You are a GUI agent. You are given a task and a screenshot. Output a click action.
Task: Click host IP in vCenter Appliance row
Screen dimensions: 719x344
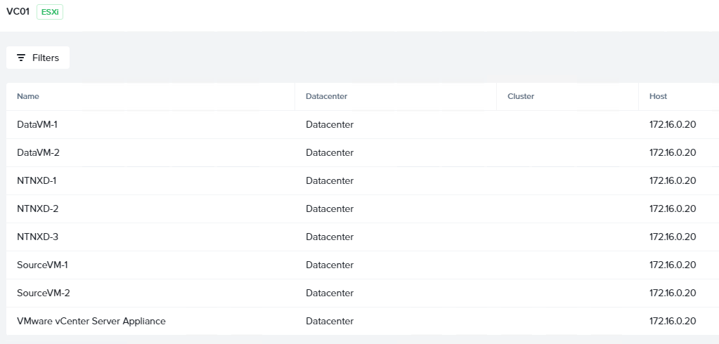click(x=673, y=321)
